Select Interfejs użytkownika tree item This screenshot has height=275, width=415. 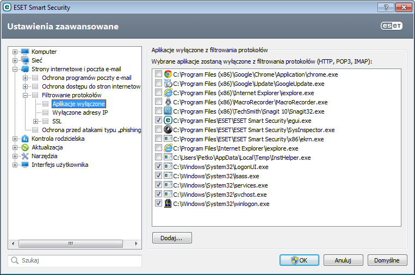point(60,165)
